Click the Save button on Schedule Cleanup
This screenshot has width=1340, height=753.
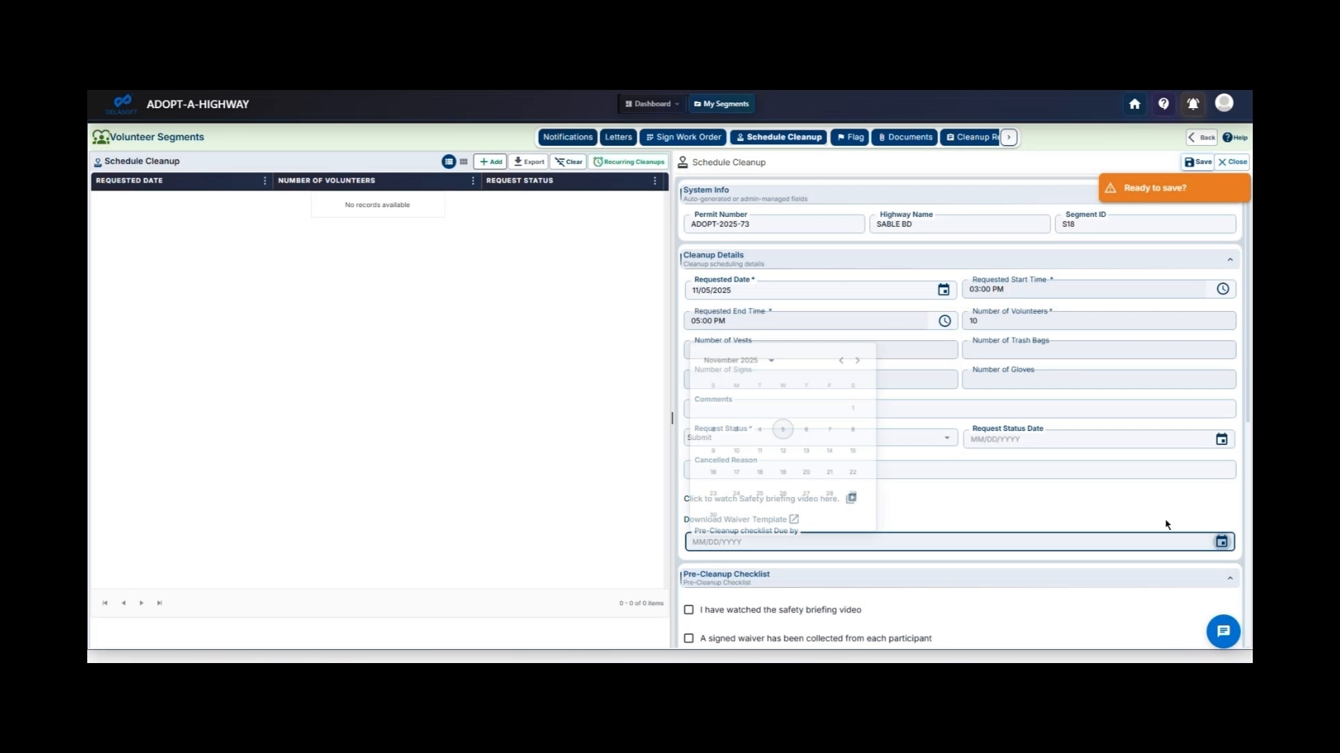click(1197, 162)
